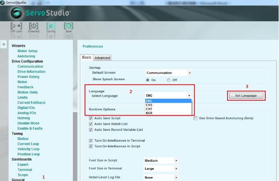Open Motor Setup wizard
This screenshot has width=279, height=181.
tap(27, 51)
